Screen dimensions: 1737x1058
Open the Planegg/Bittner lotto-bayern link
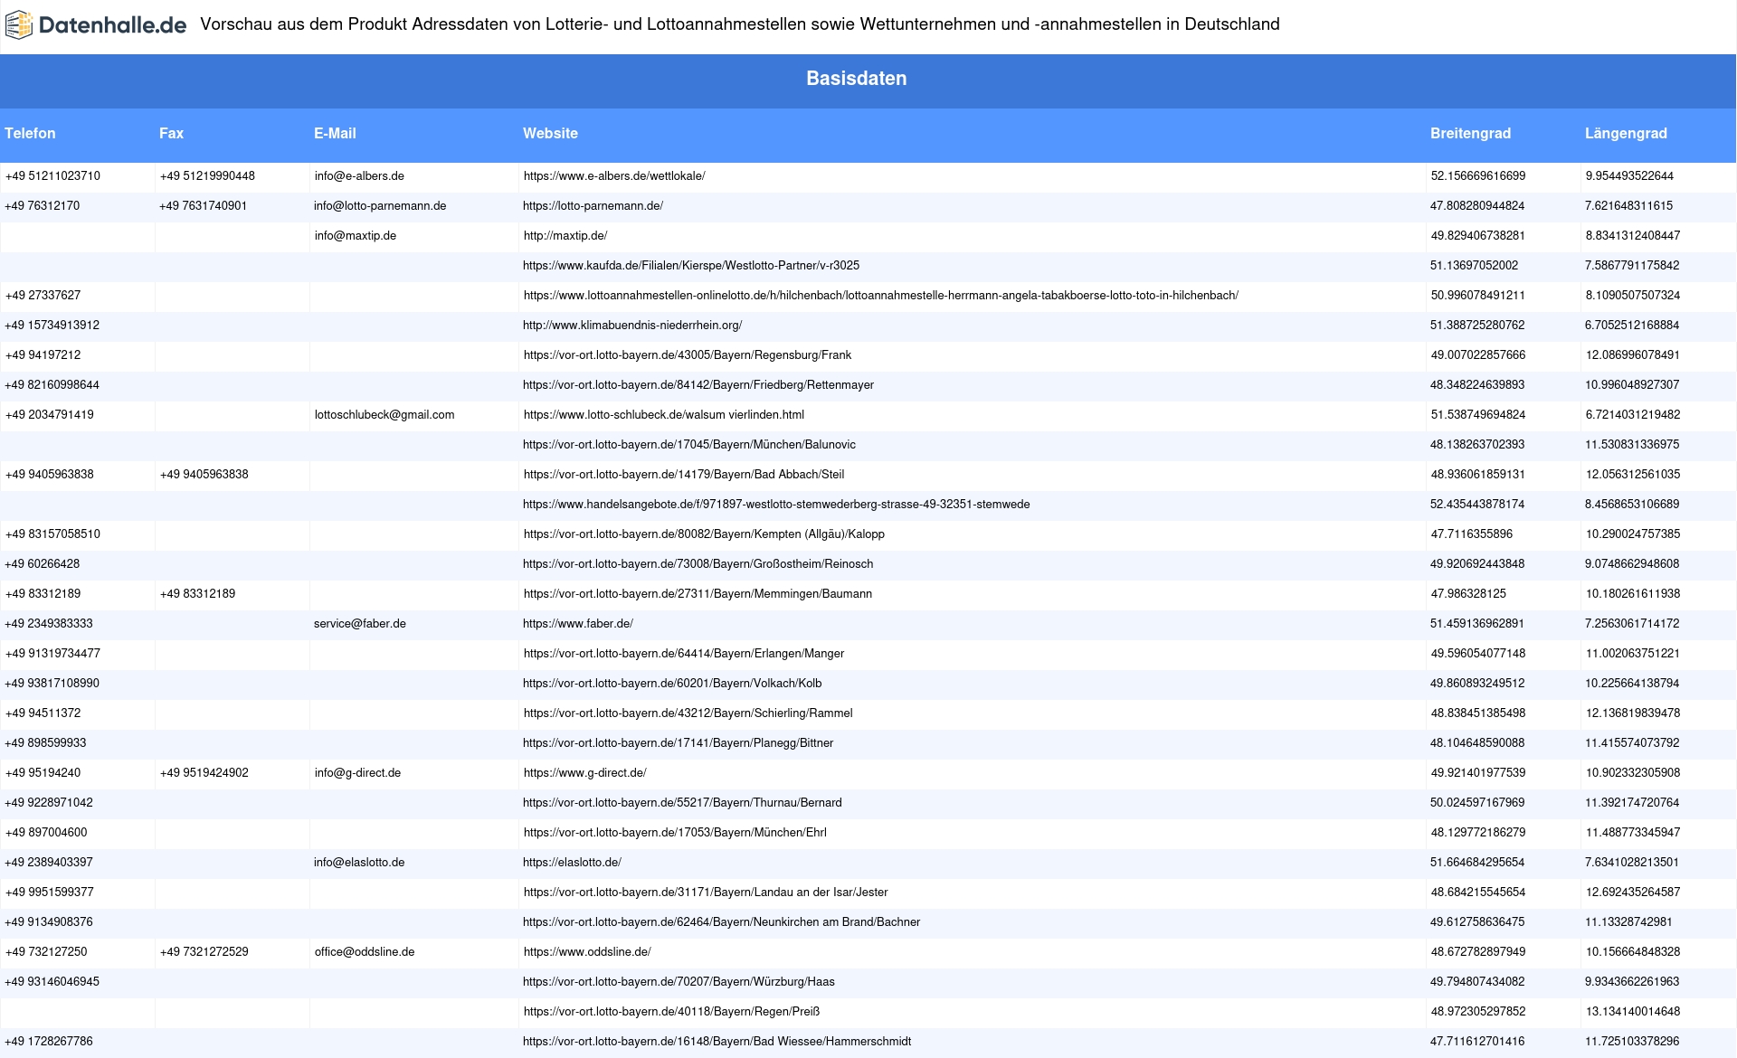679,743
